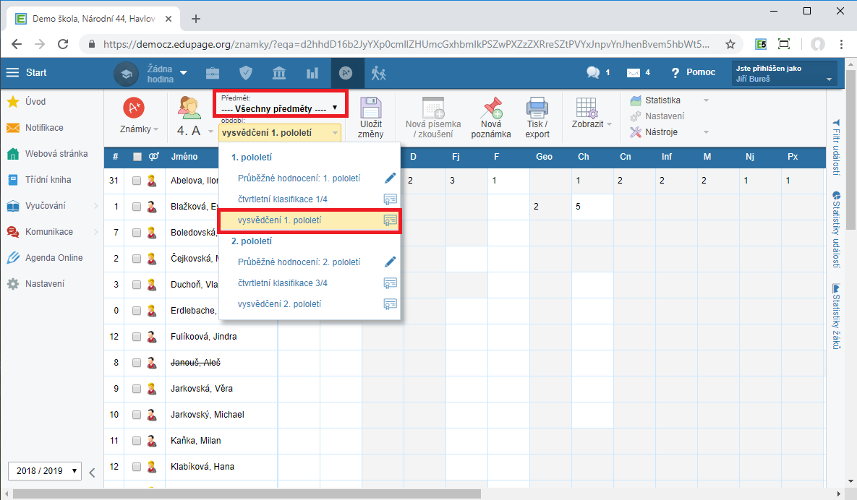Click certificate icon beside čtvrtletní klasifikace 1/4
This screenshot has height=500, width=857.
pos(391,199)
